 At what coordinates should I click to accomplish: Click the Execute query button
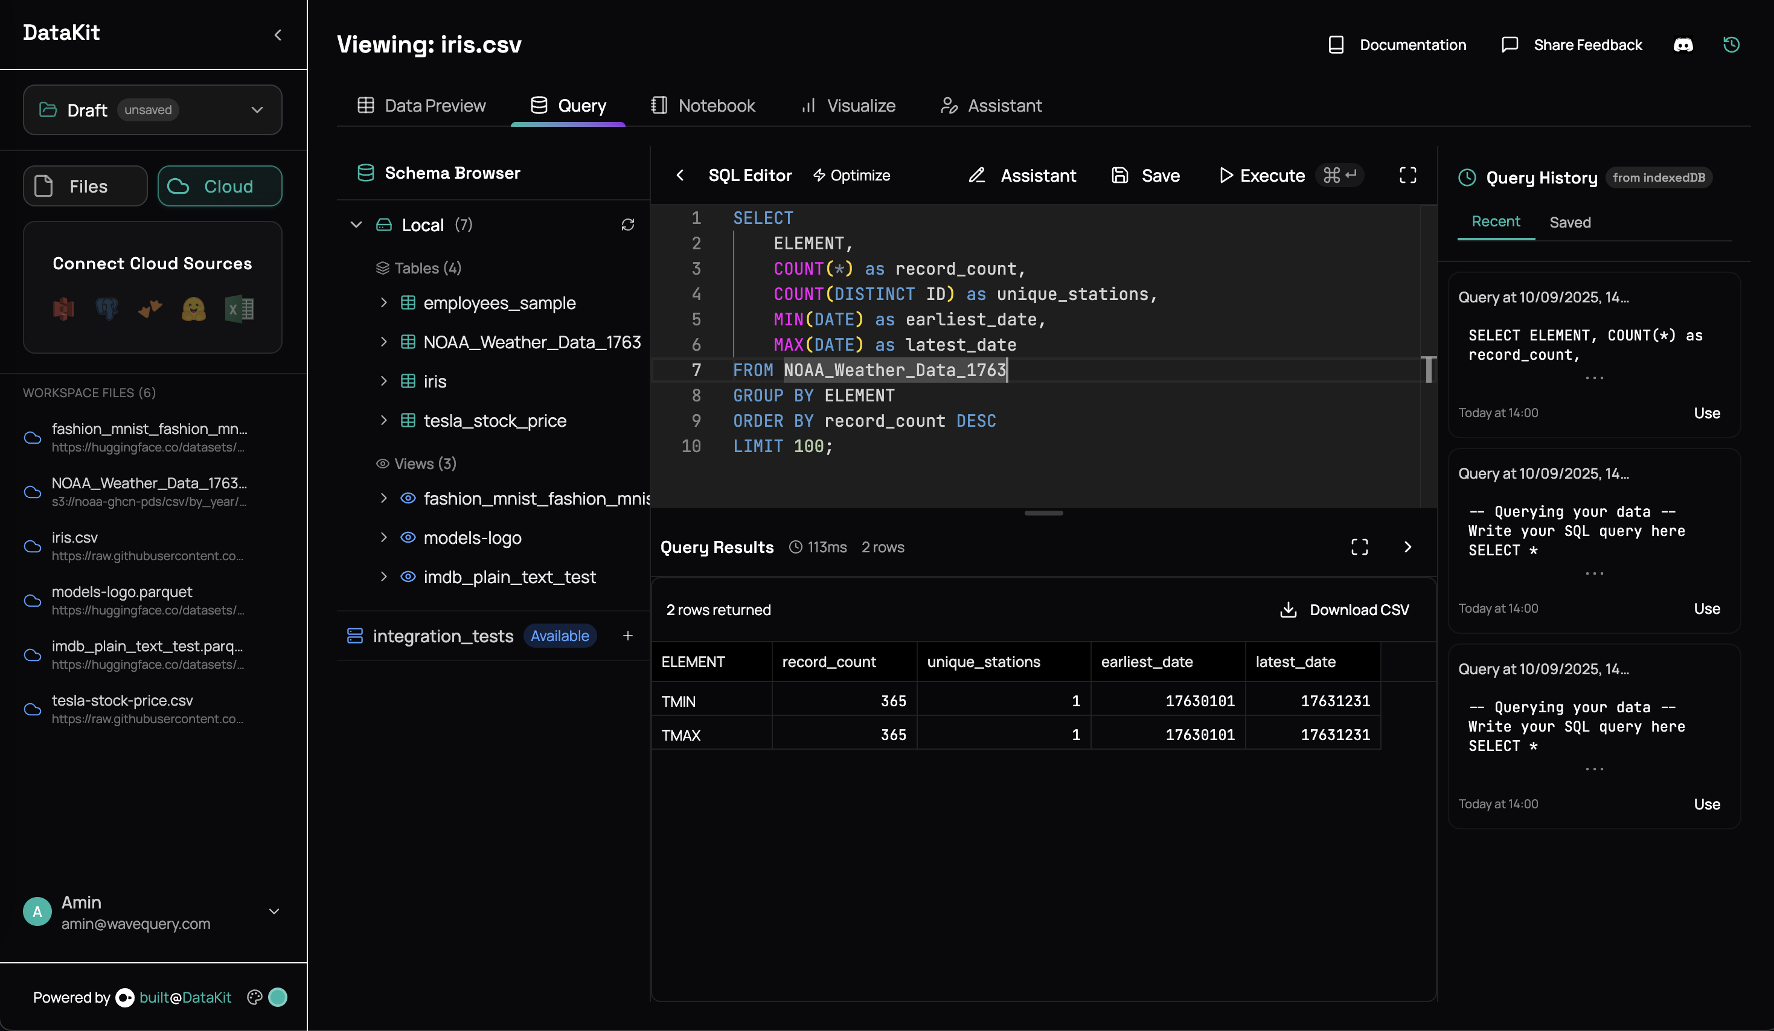tap(1261, 175)
